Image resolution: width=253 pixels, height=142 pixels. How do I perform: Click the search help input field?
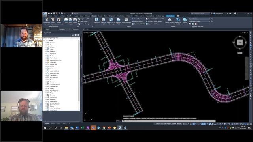pyautogui.click(x=200, y=13)
